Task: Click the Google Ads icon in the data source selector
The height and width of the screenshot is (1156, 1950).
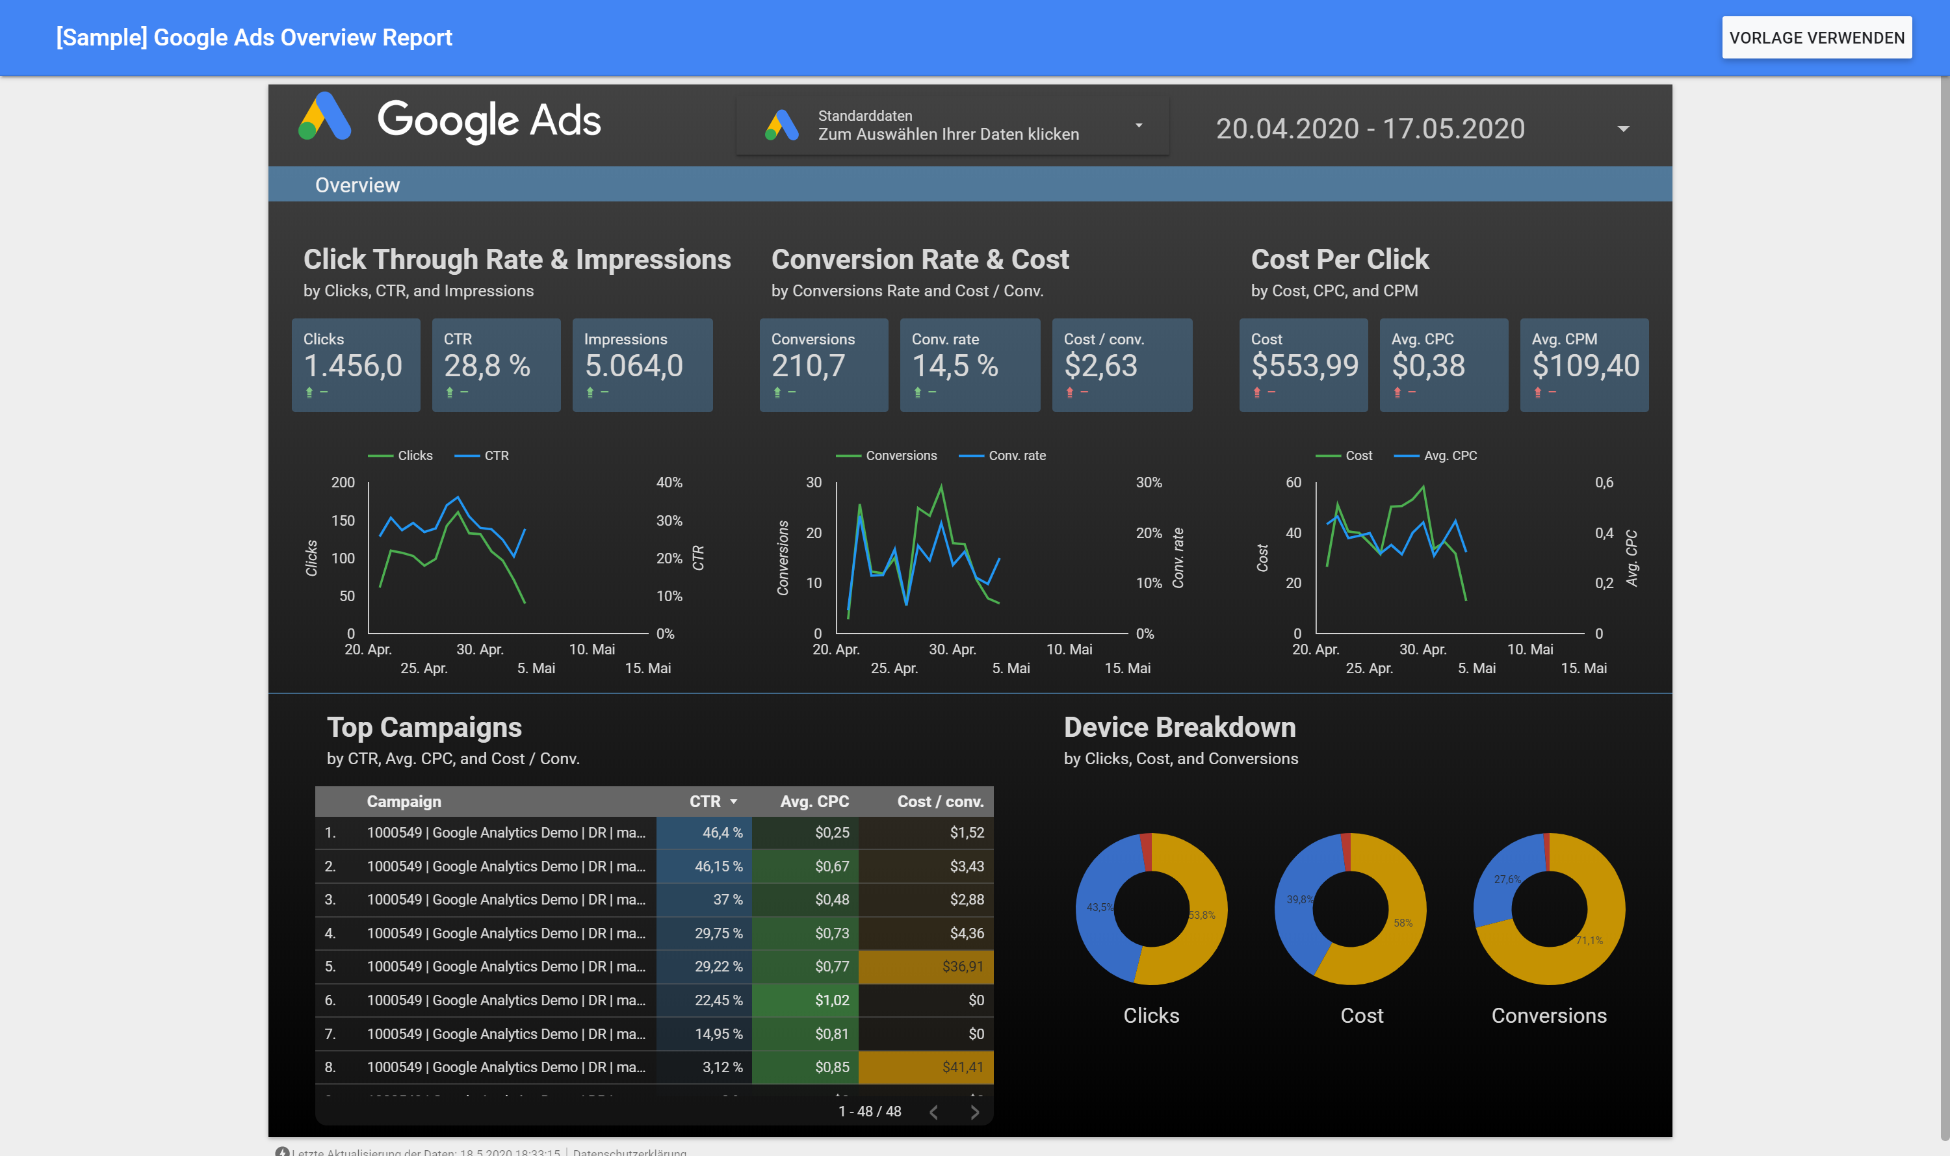Action: 781,125
